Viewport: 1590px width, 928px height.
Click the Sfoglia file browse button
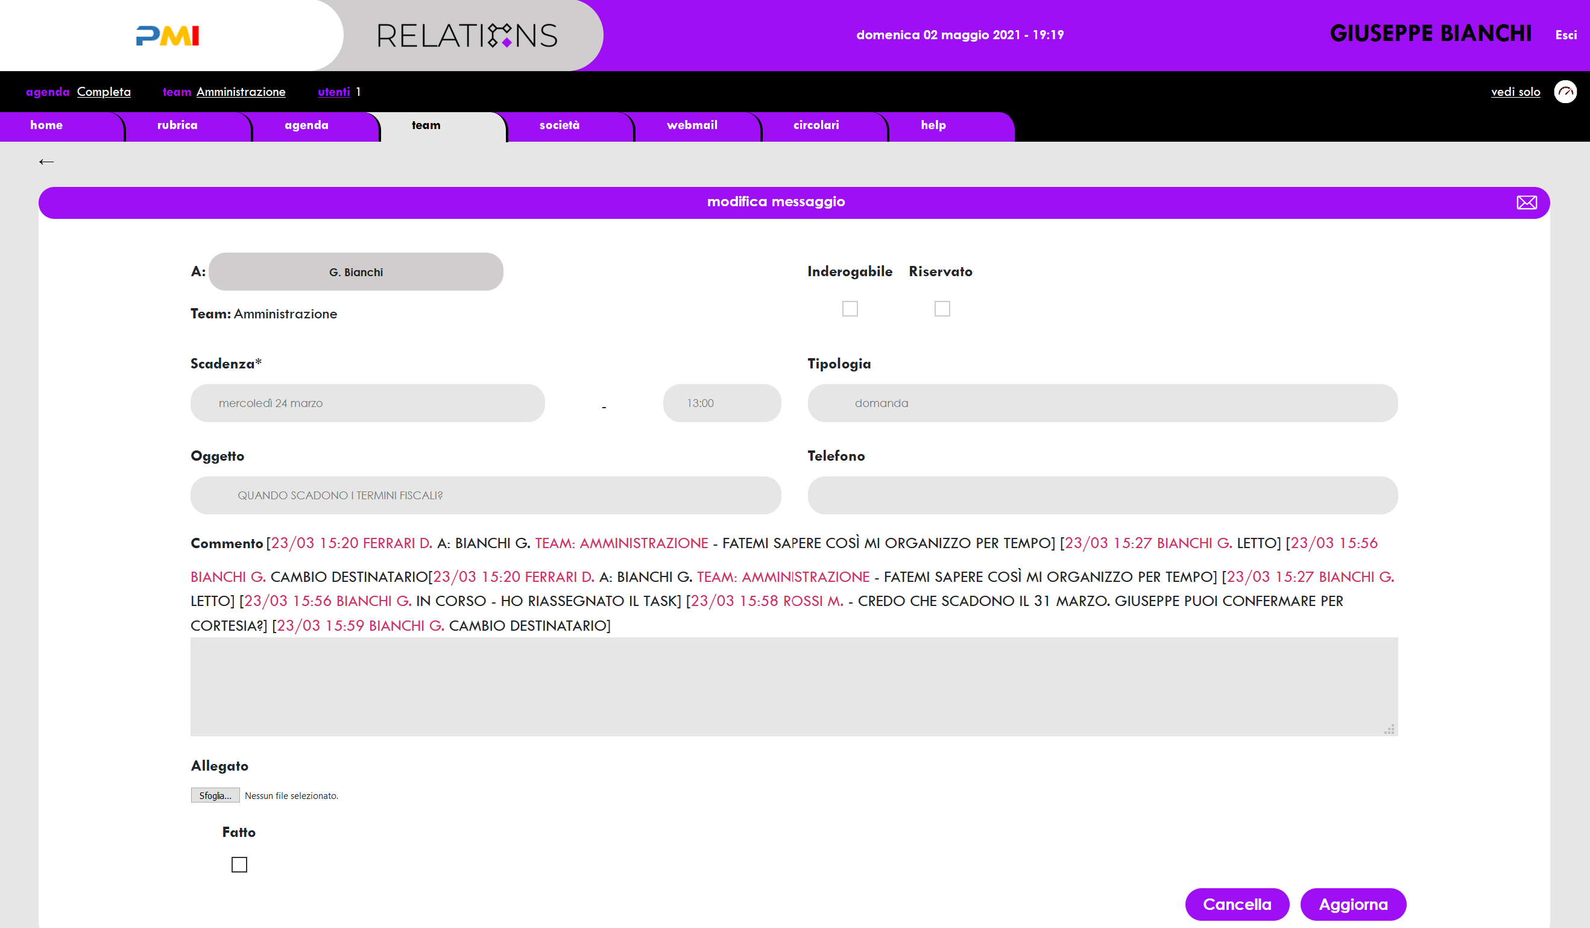click(215, 795)
